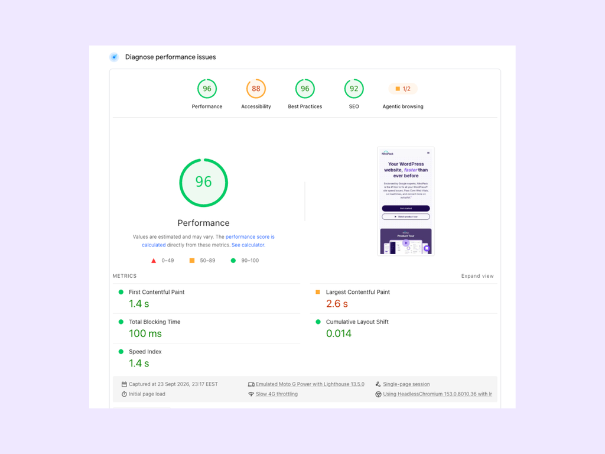Select Largest Contentful Paint metric label
This screenshot has width=605, height=454.
pos(357,292)
